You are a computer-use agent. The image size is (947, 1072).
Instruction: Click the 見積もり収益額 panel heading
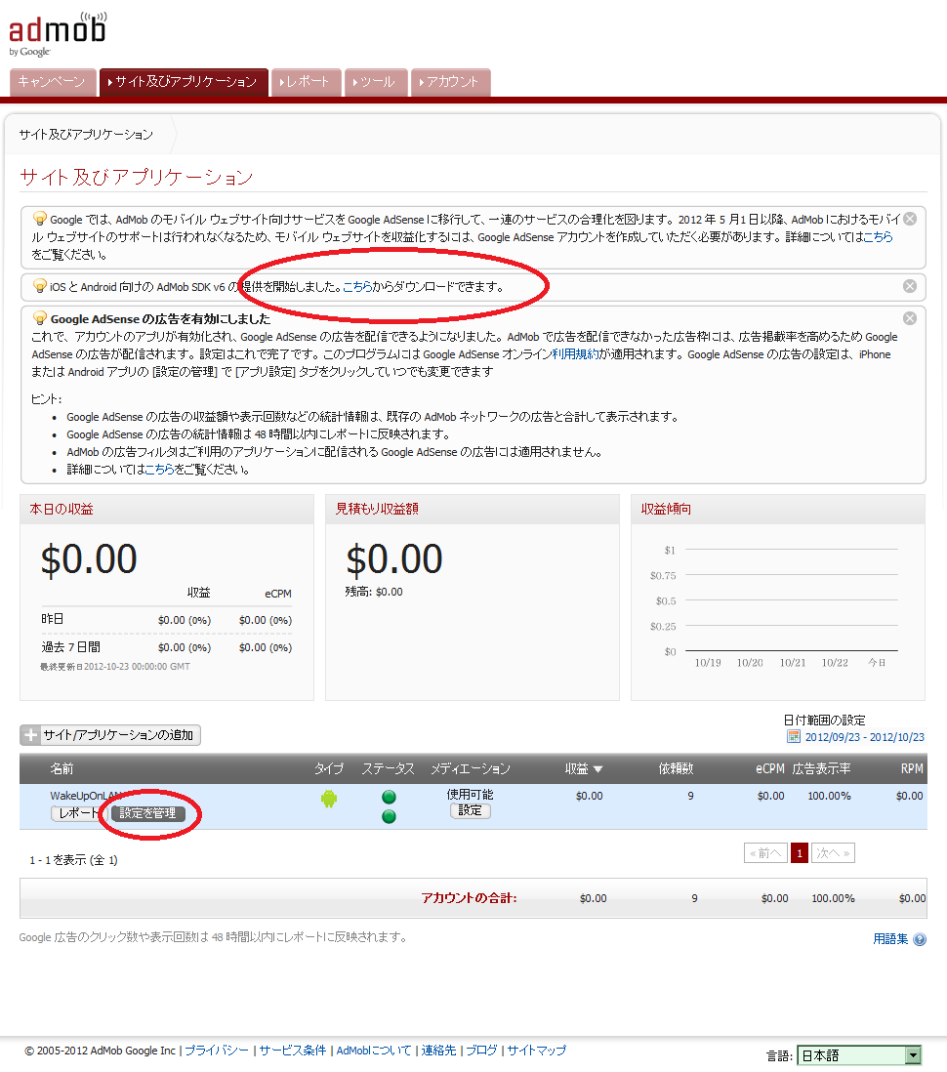[x=377, y=510]
